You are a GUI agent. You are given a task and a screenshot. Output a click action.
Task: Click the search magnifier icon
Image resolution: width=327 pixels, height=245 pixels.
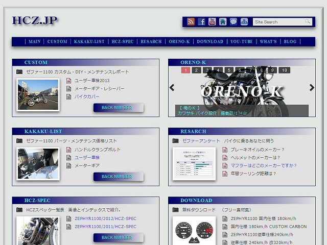pos(308,21)
